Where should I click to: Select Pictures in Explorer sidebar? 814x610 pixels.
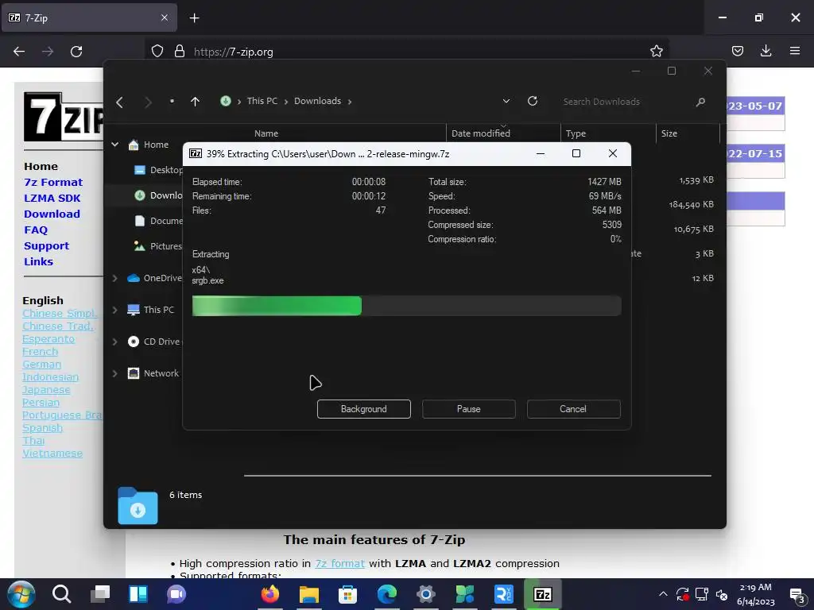pyautogui.click(x=165, y=246)
